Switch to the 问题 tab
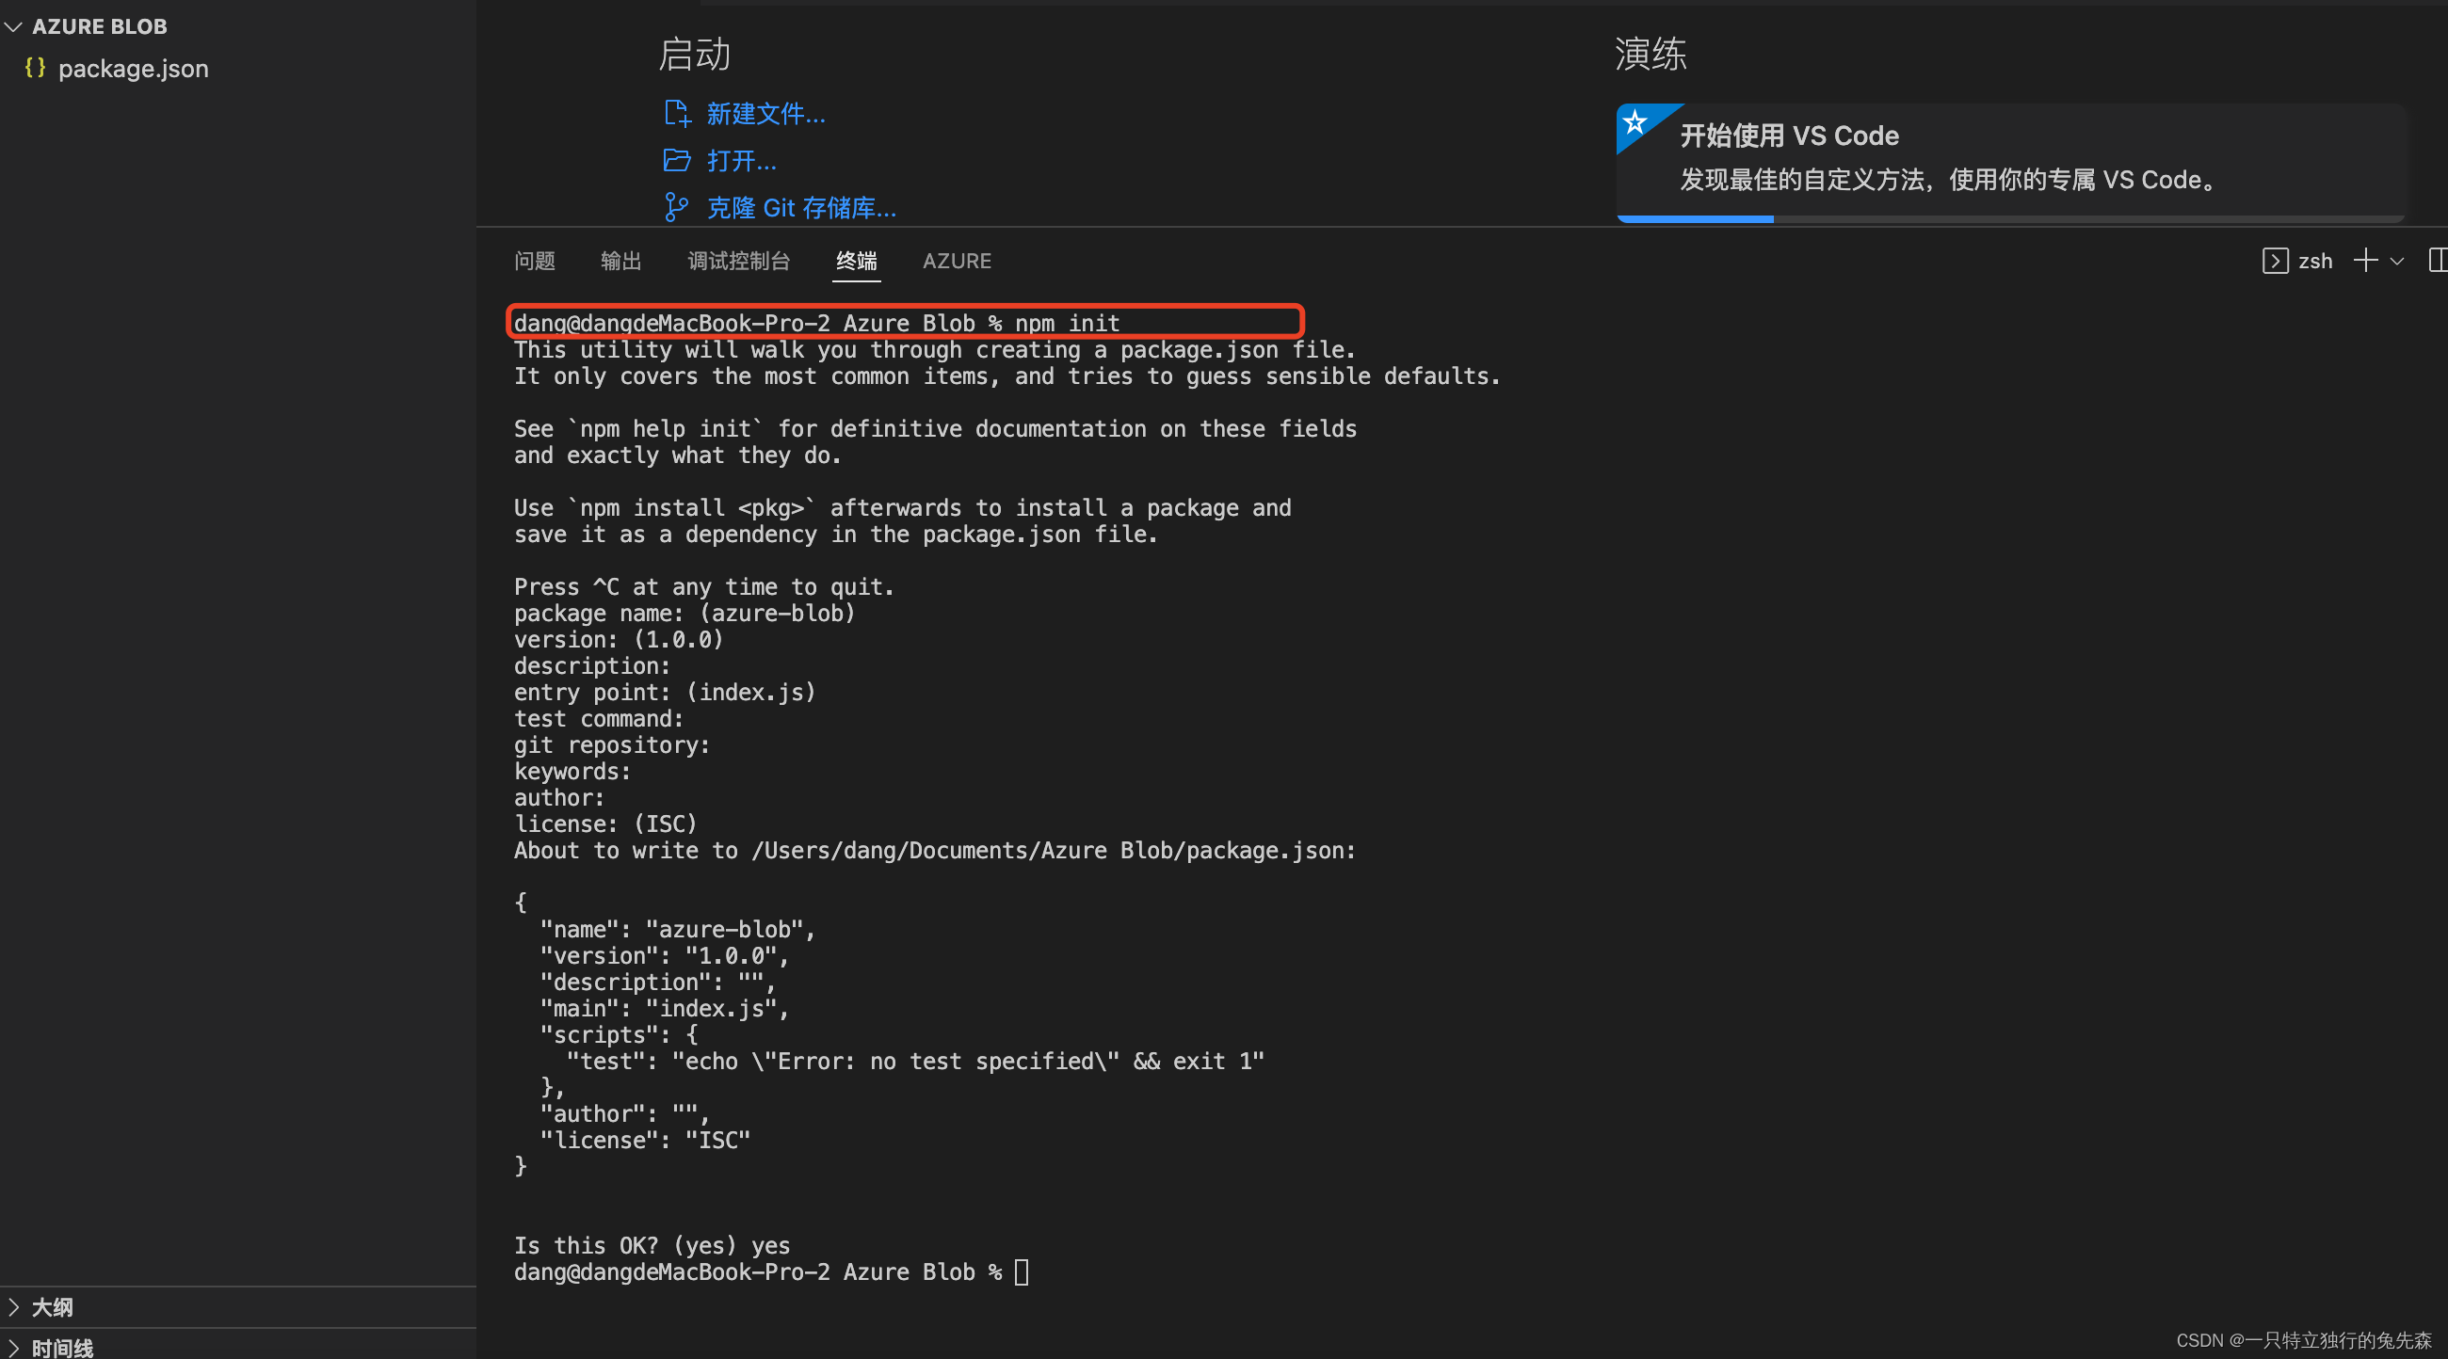 pyautogui.click(x=534, y=261)
